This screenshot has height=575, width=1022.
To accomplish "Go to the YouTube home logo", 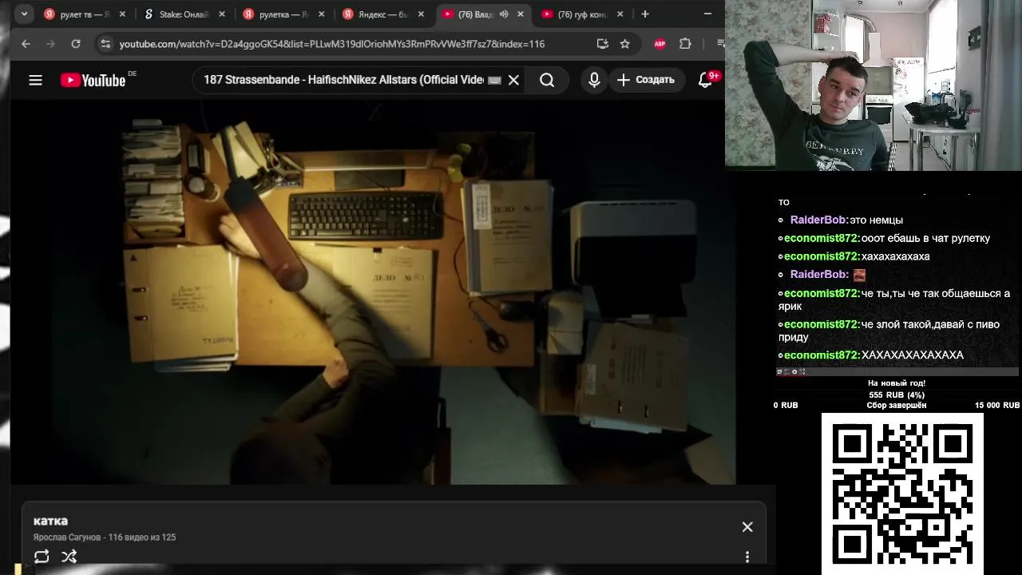I will point(93,80).
